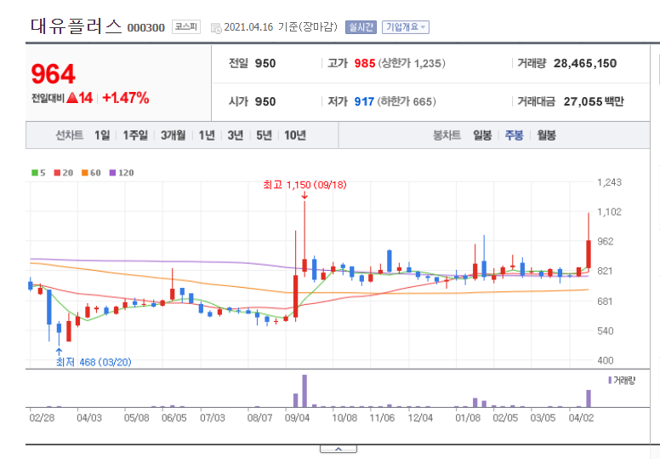Click the 09/04 date axis label
The width and height of the screenshot is (660, 459).
pos(297,417)
